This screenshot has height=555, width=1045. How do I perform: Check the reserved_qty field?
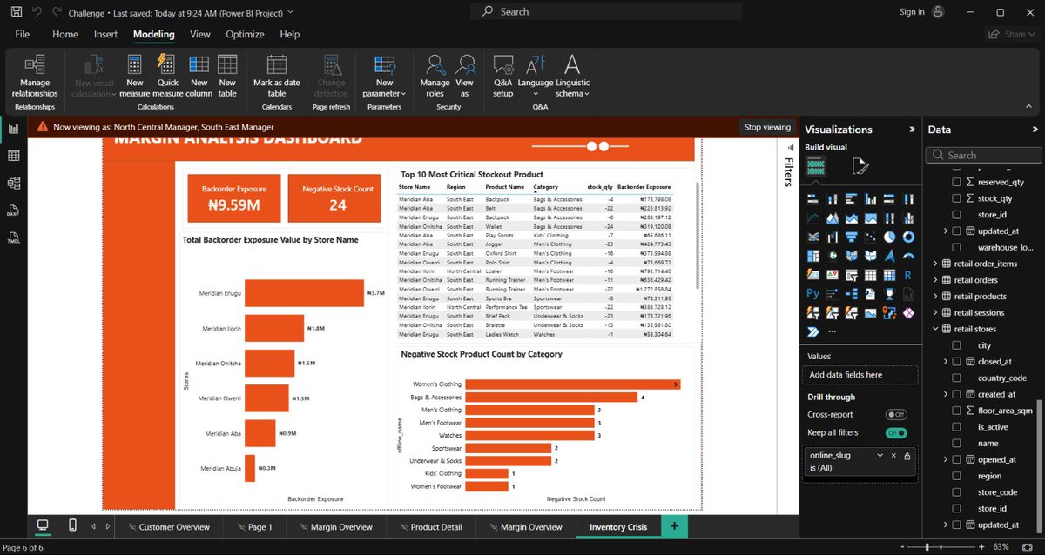click(957, 183)
